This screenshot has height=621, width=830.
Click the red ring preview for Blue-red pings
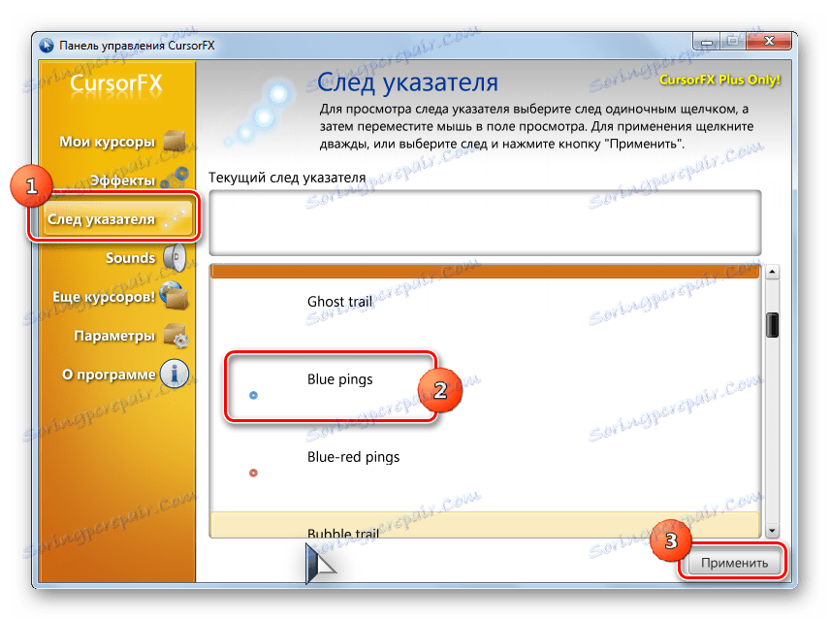click(253, 473)
